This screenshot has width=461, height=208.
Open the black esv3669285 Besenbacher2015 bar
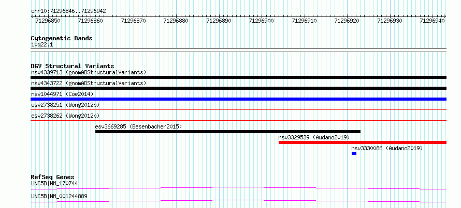pos(228,132)
